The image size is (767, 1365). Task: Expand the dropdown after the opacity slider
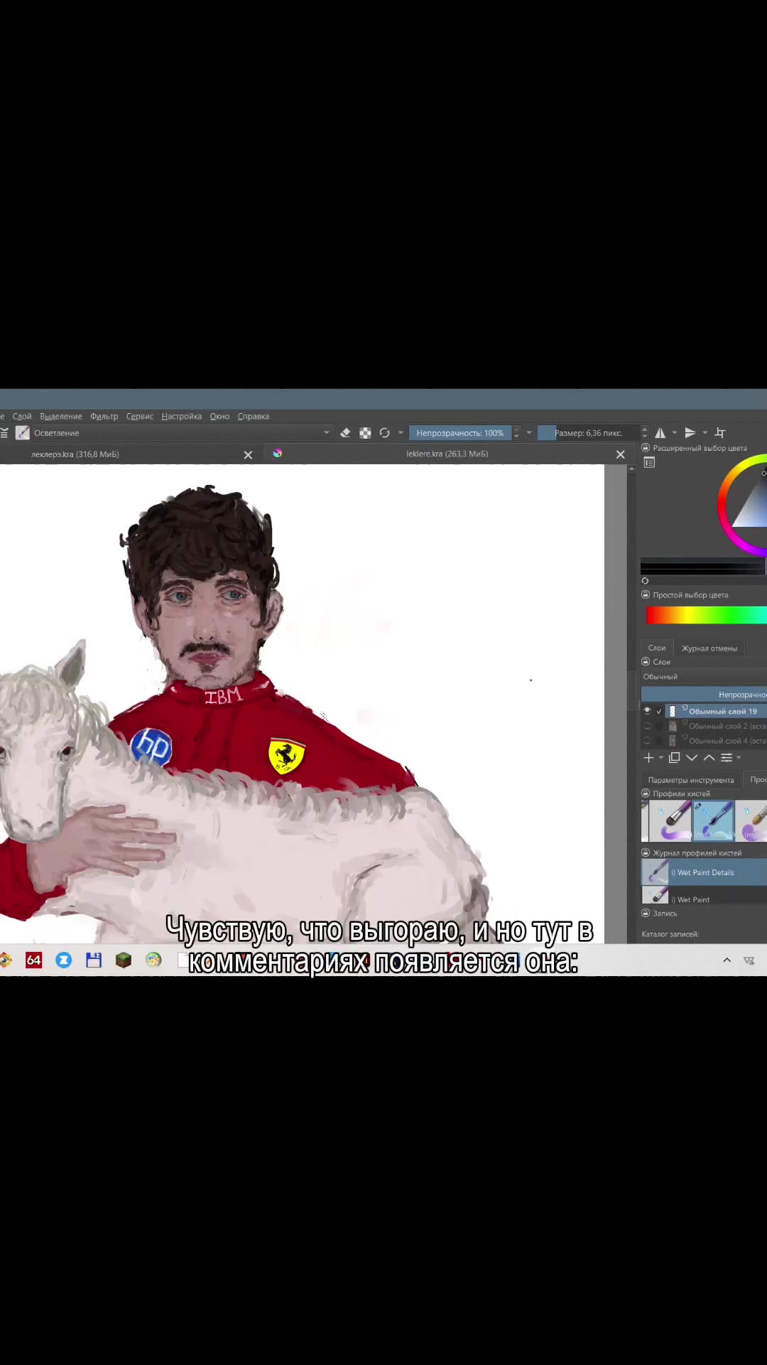click(529, 433)
